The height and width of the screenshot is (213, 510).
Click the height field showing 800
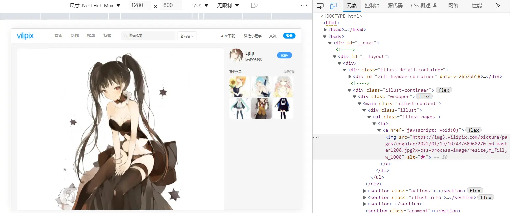coord(171,5)
